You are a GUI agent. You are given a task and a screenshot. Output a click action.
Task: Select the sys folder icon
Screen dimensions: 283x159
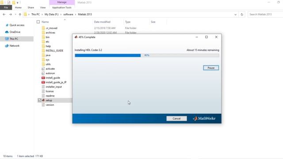click(x=43, y=60)
